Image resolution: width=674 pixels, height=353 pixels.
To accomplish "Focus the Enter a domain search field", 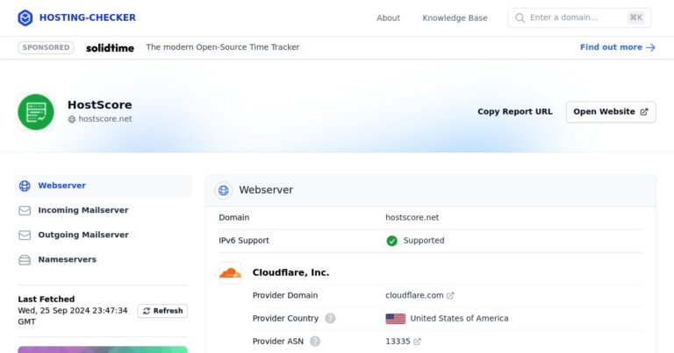I will (579, 18).
